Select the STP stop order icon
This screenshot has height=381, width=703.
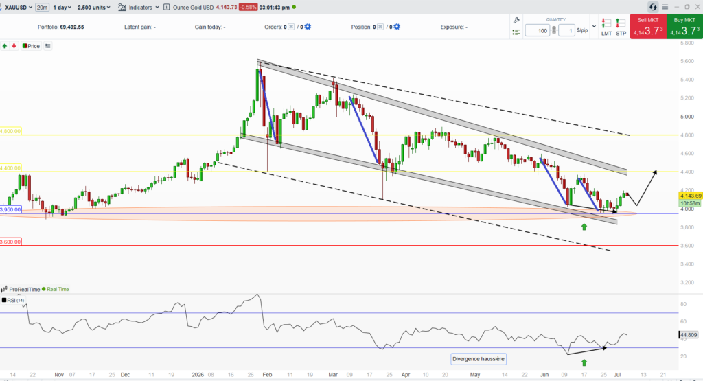(x=621, y=27)
